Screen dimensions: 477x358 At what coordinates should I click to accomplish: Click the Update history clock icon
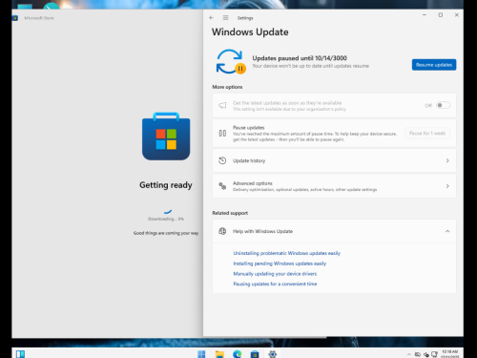click(x=222, y=160)
